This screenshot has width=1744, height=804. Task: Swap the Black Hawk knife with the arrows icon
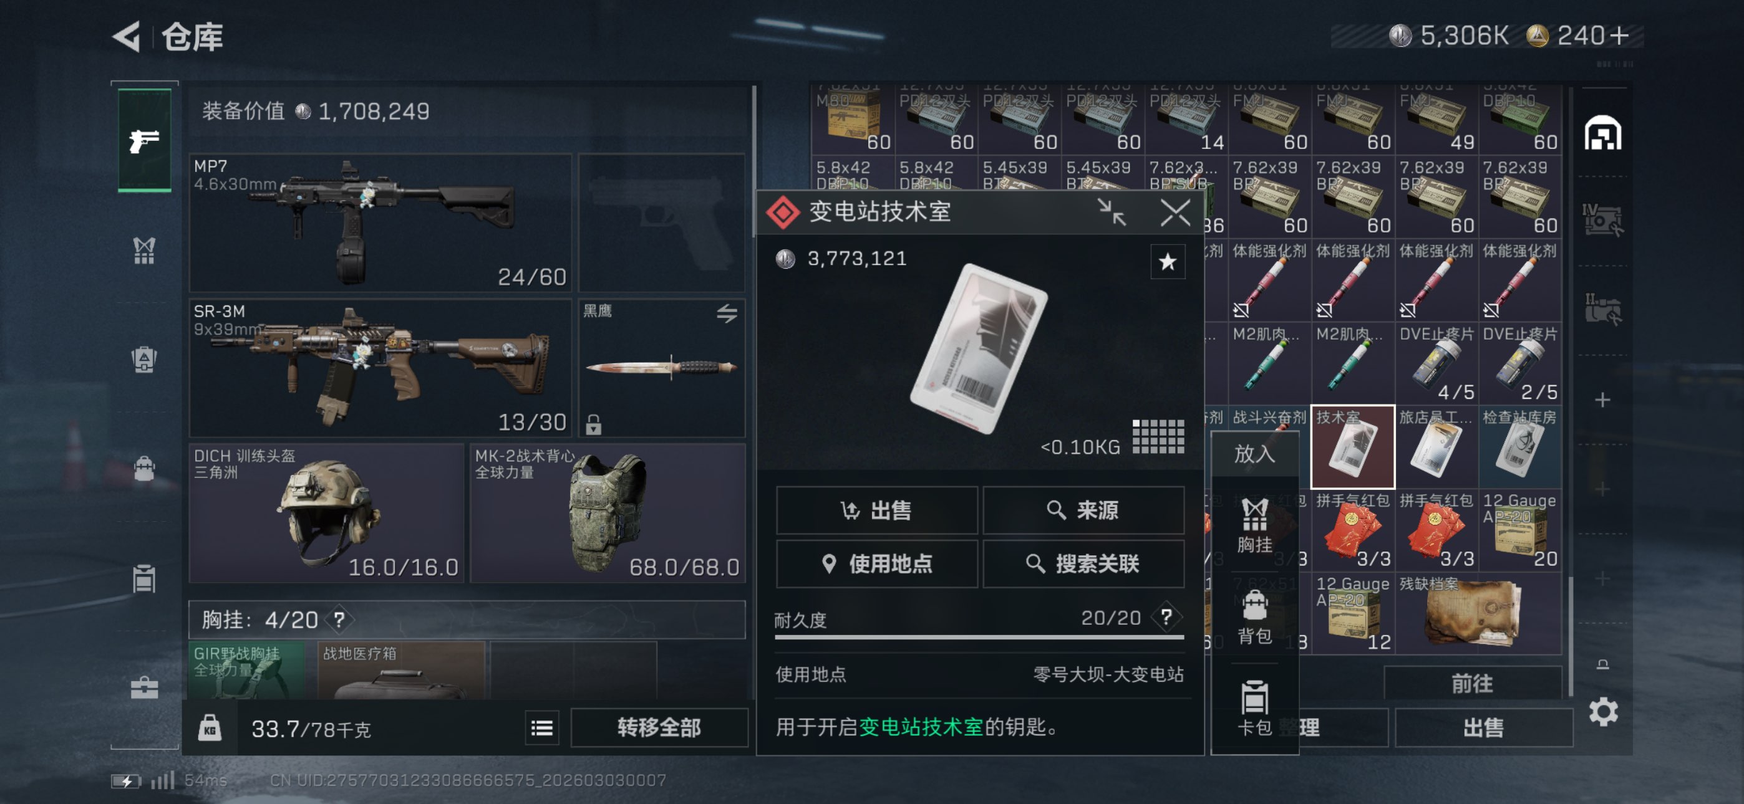(x=727, y=313)
